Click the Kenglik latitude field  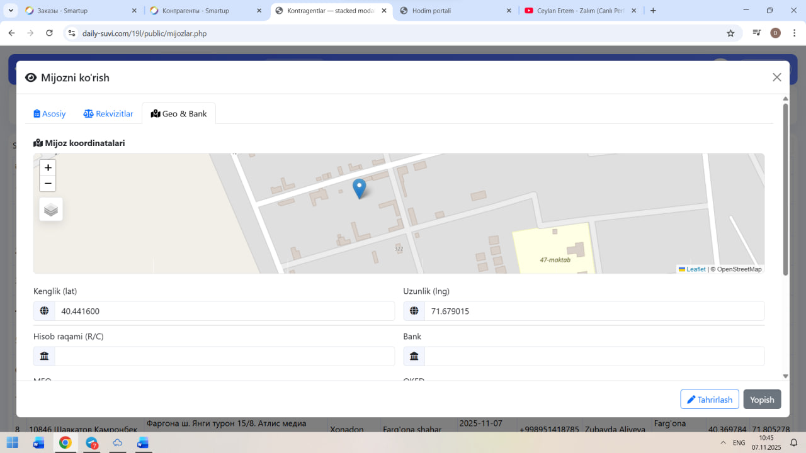pyautogui.click(x=224, y=311)
